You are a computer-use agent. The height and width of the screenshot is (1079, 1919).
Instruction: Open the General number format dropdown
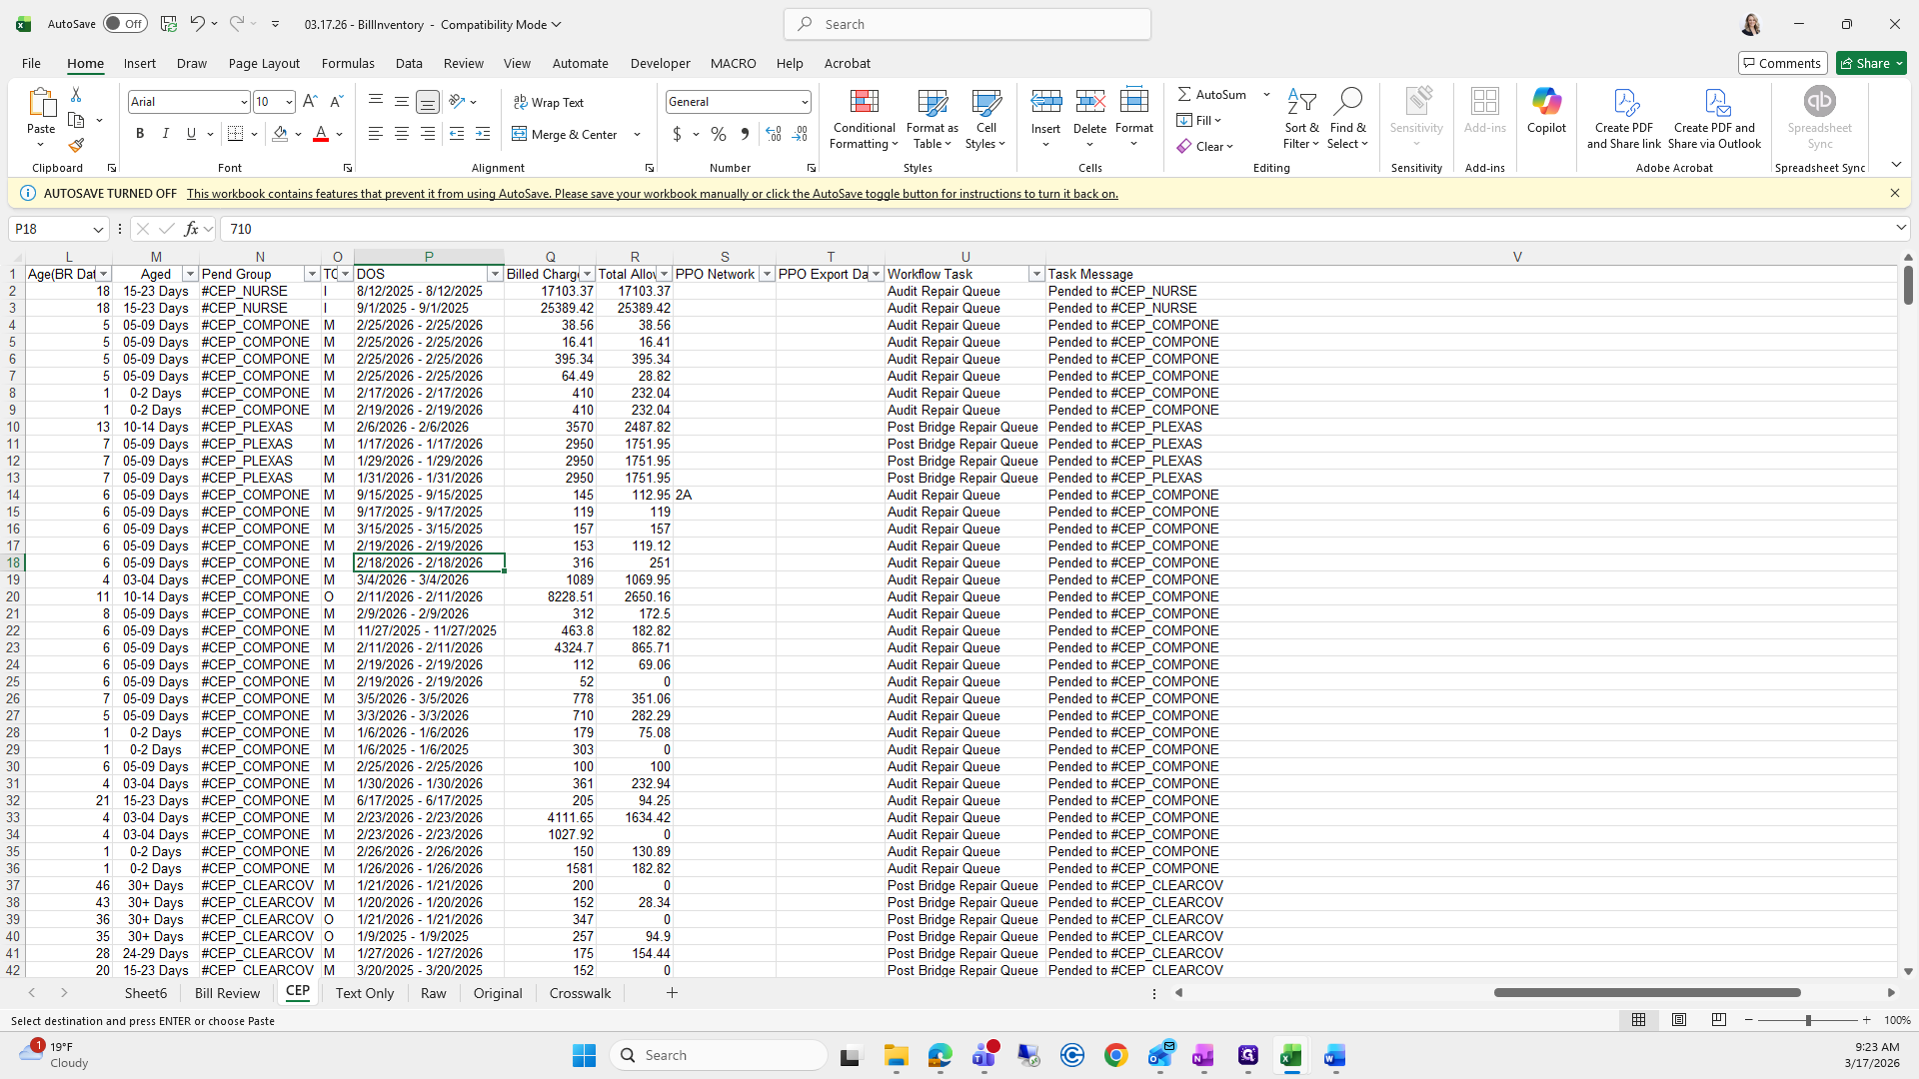tap(804, 102)
